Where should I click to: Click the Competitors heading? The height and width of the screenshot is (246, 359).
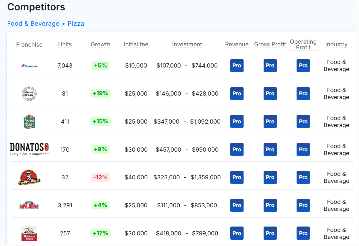tap(36, 7)
